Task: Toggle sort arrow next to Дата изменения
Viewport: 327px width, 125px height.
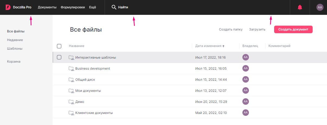Action: 223,46
